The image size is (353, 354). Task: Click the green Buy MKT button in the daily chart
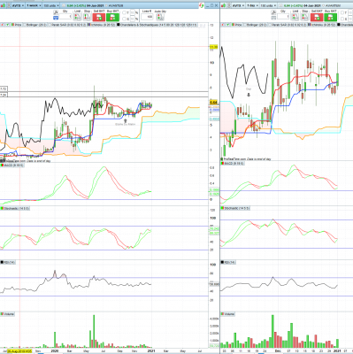(x=331, y=17)
